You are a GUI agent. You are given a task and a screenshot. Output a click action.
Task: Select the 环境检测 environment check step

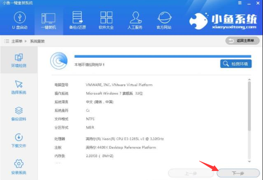click(19, 60)
